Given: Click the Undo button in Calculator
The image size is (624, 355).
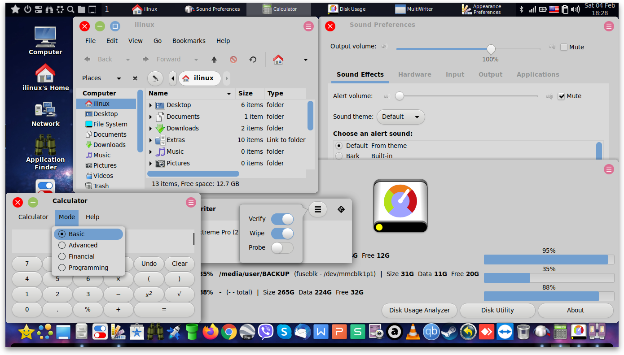Looking at the screenshot, I should tap(149, 264).
